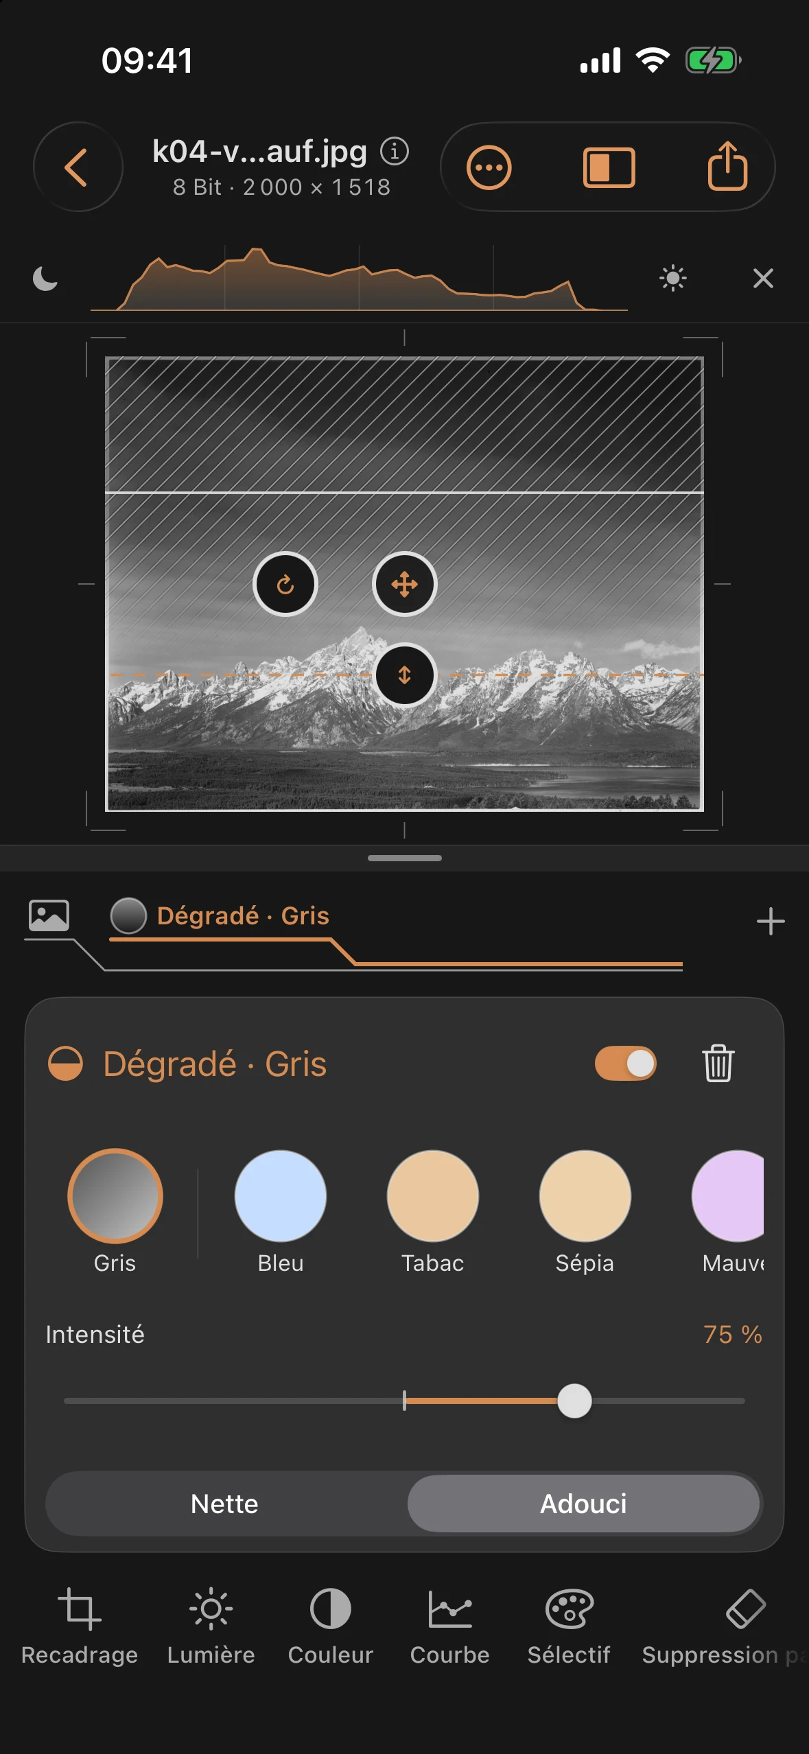This screenshot has width=809, height=1754.
Task: Tap the sun highlights icon beside histogram
Action: (672, 278)
